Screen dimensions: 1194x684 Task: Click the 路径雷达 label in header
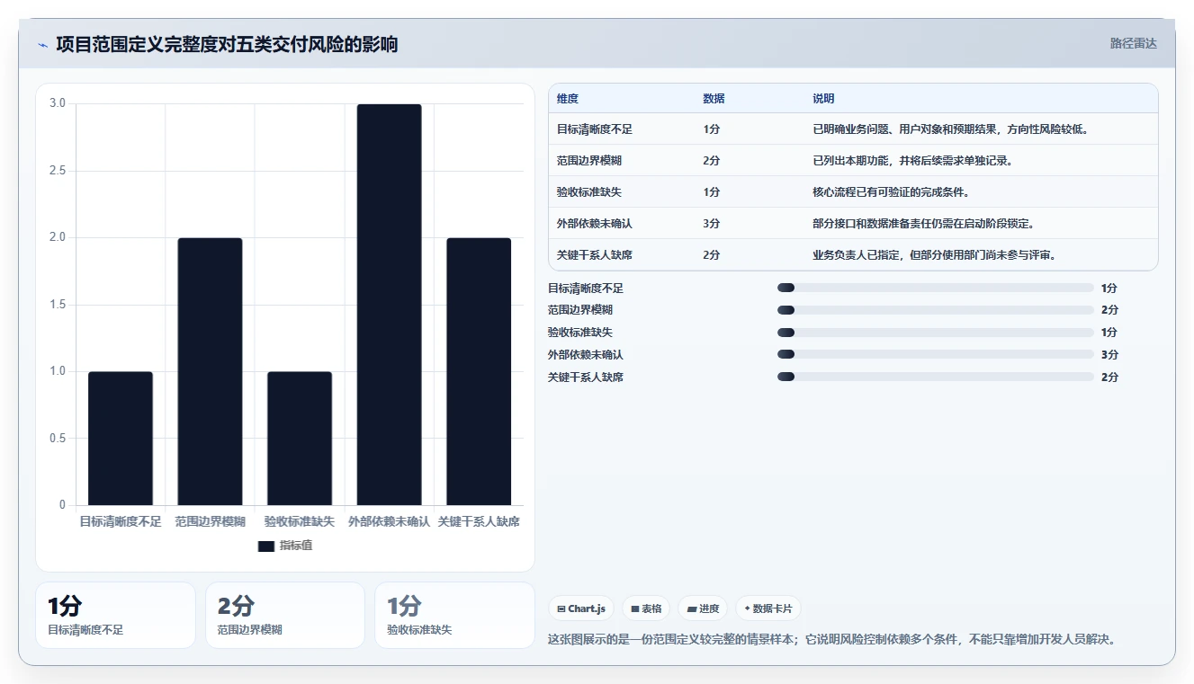1133,43
